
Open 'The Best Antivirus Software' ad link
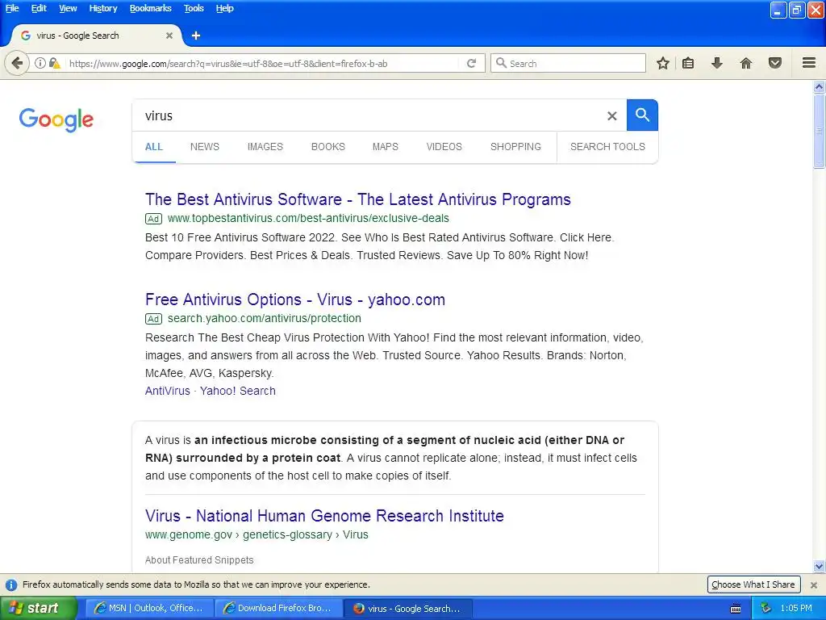tap(357, 199)
